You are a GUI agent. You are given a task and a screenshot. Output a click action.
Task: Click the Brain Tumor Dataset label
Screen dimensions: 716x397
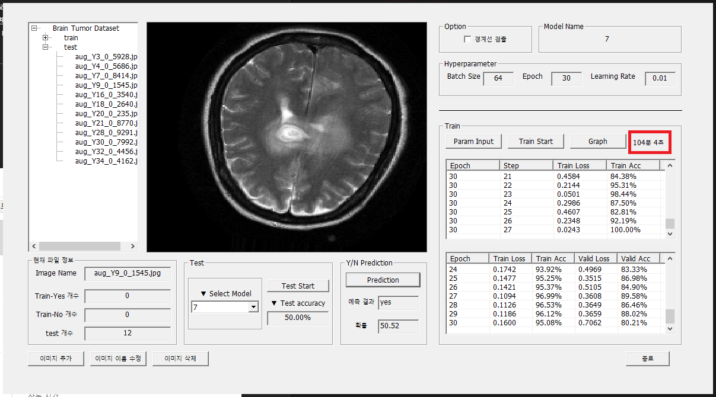[85, 28]
